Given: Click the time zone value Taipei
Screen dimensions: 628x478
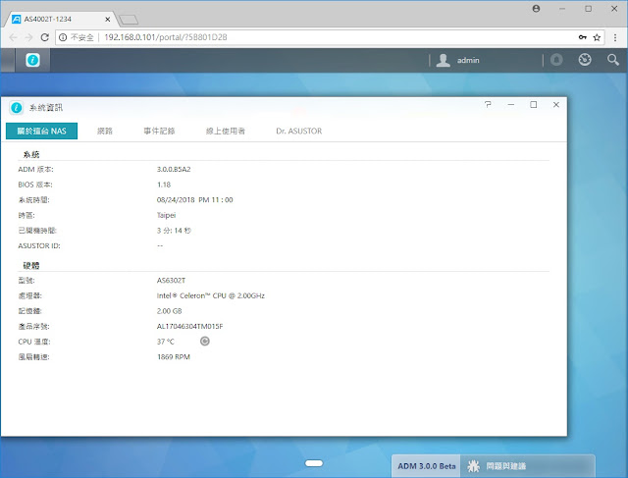Looking at the screenshot, I should click(166, 215).
